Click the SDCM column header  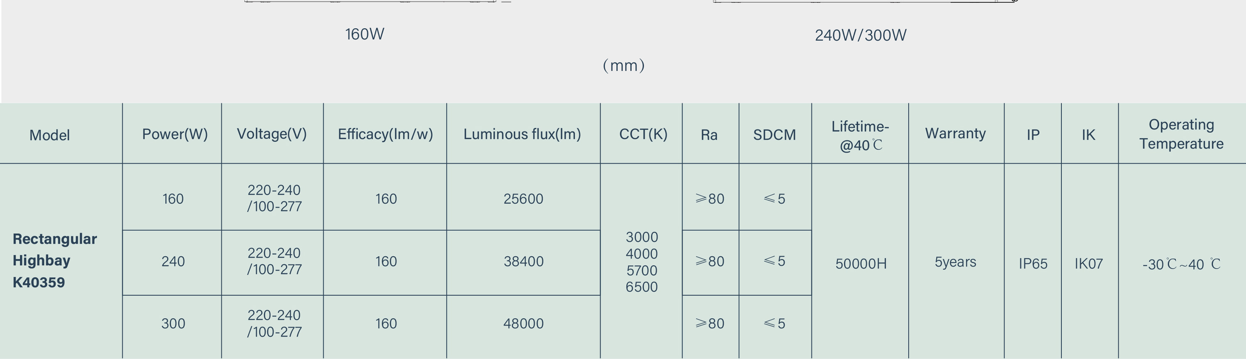(x=775, y=135)
